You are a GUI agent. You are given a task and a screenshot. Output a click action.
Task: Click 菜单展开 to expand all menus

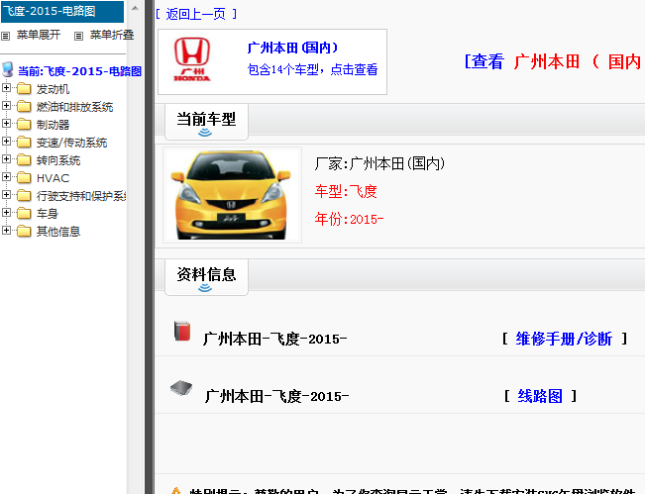tap(39, 35)
